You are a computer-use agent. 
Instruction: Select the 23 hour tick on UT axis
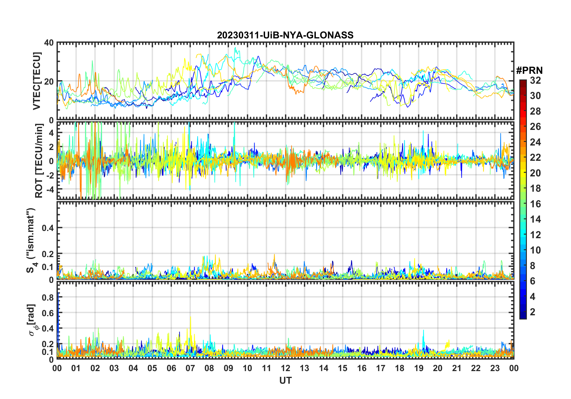[x=495, y=368]
